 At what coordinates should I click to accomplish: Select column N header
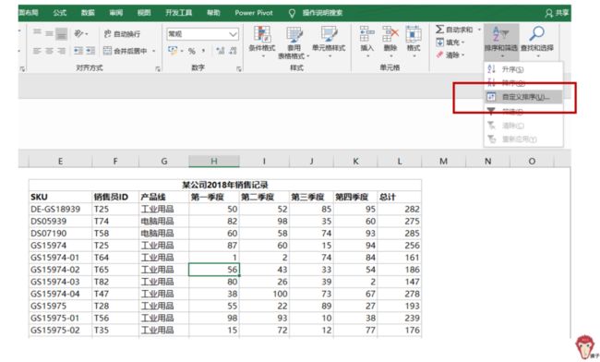pos(488,161)
